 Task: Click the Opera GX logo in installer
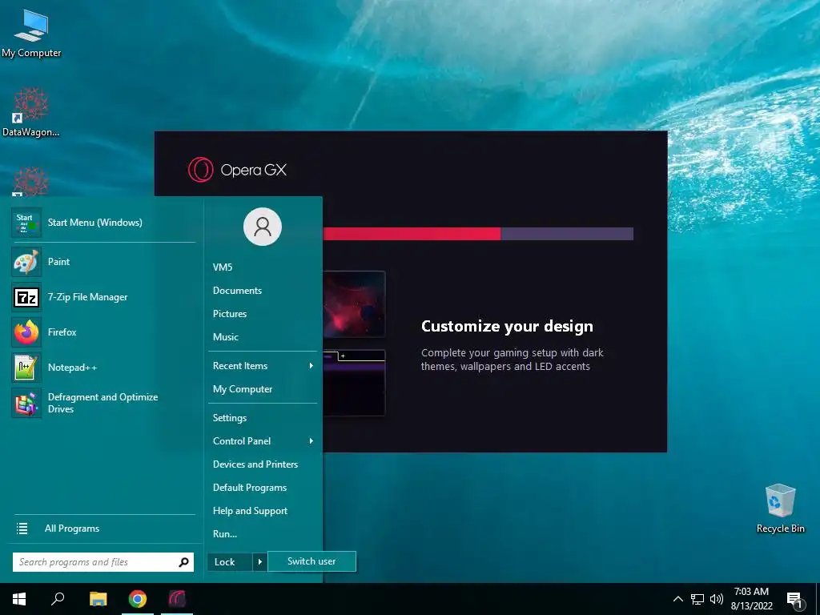237,170
